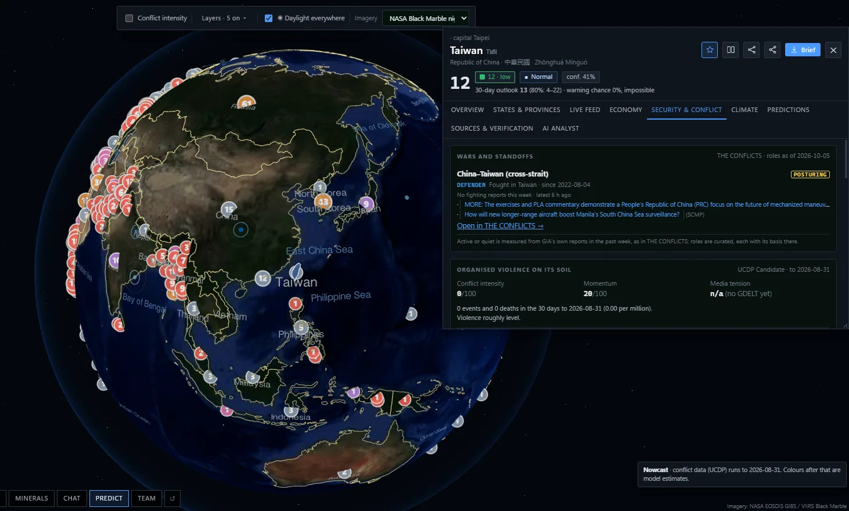Click the Taiwan island pin on globe
Viewport: 849px width, 511px height.
click(x=296, y=271)
